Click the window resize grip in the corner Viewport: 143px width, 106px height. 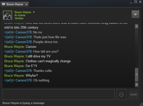pyautogui.click(x=141, y=104)
